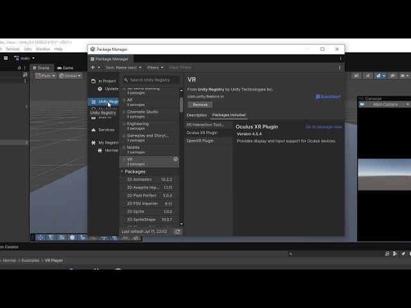Open the scene effects dropdown arrow
The width and height of the screenshot is (411, 308).
pyautogui.click(x=384, y=76)
